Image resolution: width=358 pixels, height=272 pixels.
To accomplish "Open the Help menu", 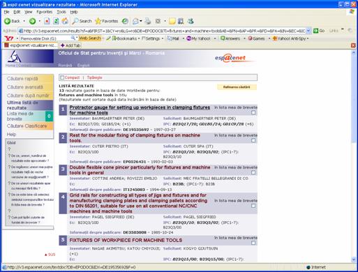I will point(74,12).
